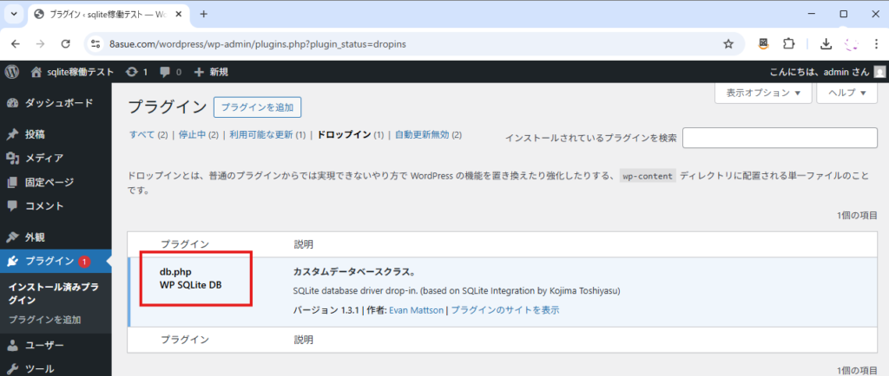Go back using browser back arrow
This screenshot has height=376, width=889.
16,44
